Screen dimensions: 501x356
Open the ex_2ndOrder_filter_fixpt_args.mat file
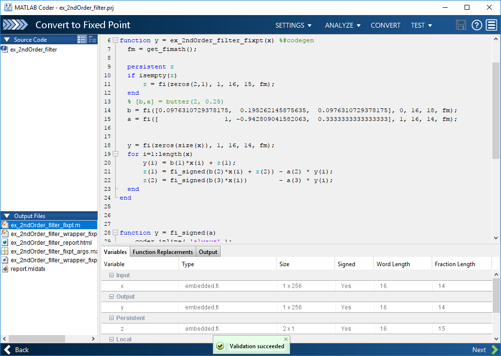coord(53,251)
